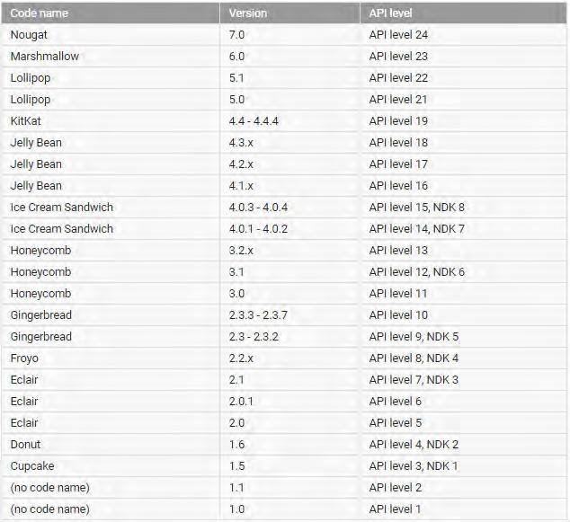Select API level 9, NDK 5 cell
The height and width of the screenshot is (522, 570).
pos(463,337)
